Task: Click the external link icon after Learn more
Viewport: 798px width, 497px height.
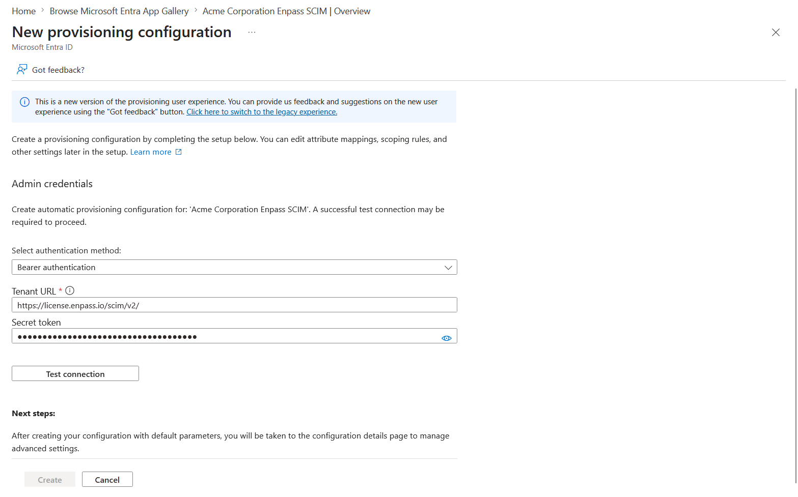Action: pos(179,152)
